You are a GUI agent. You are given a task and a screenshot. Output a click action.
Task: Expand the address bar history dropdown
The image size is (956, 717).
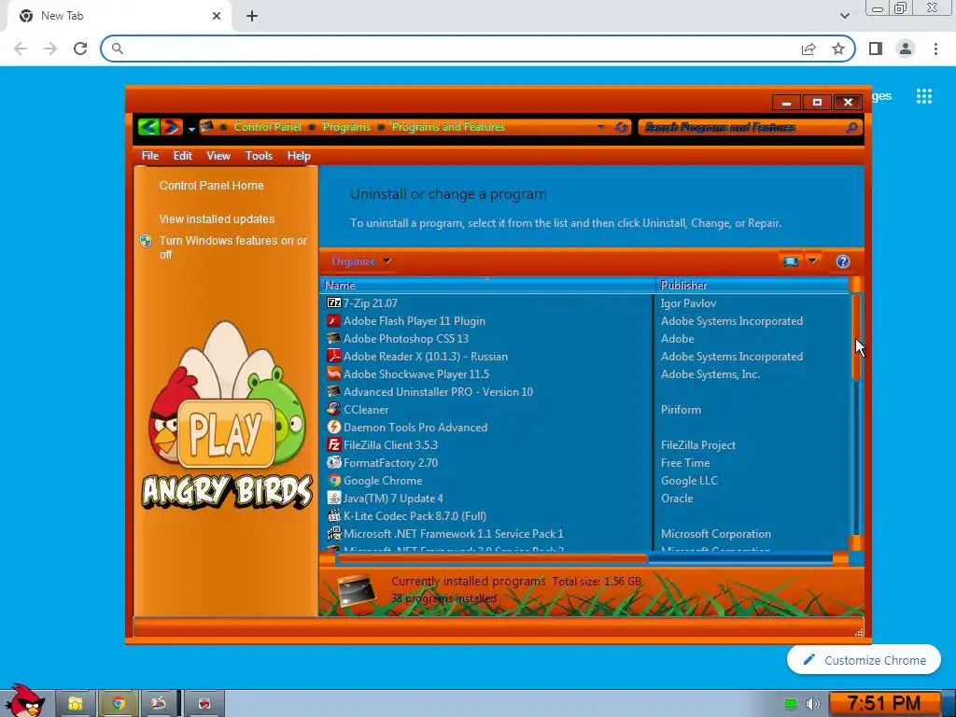point(601,127)
